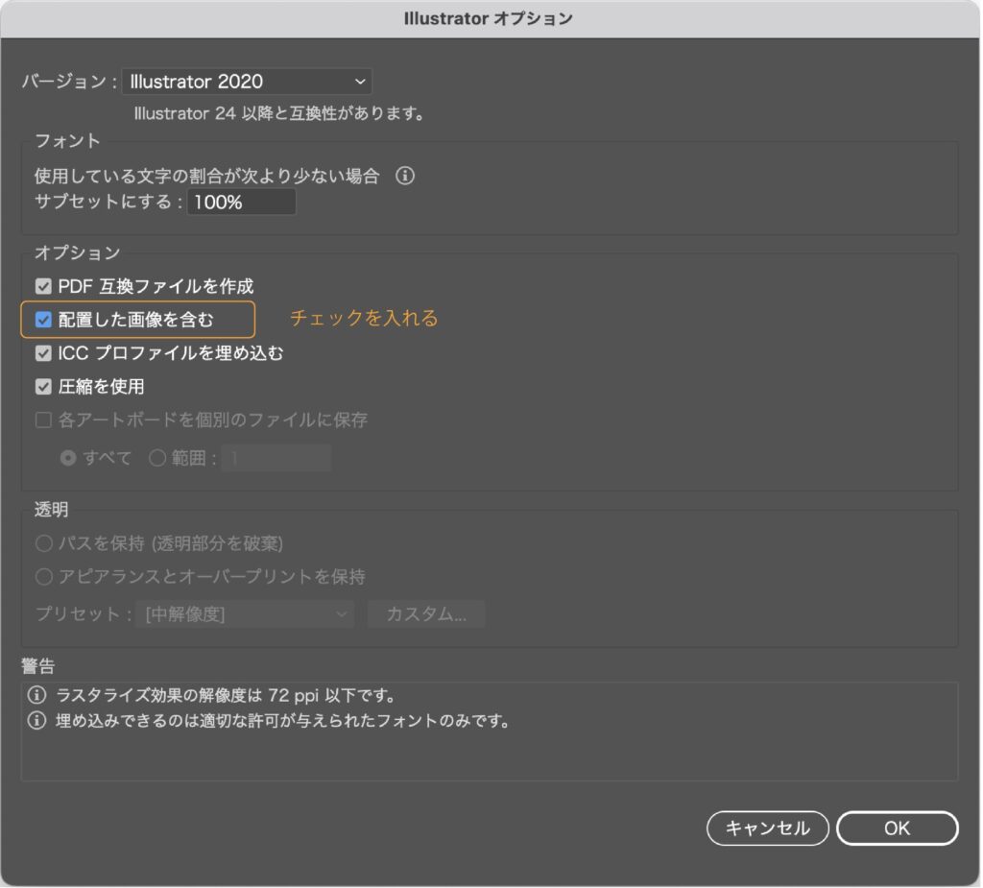
Task: Select すべて radio button
Action: pos(68,458)
